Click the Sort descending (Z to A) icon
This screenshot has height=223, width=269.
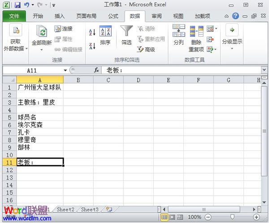tap(92, 46)
